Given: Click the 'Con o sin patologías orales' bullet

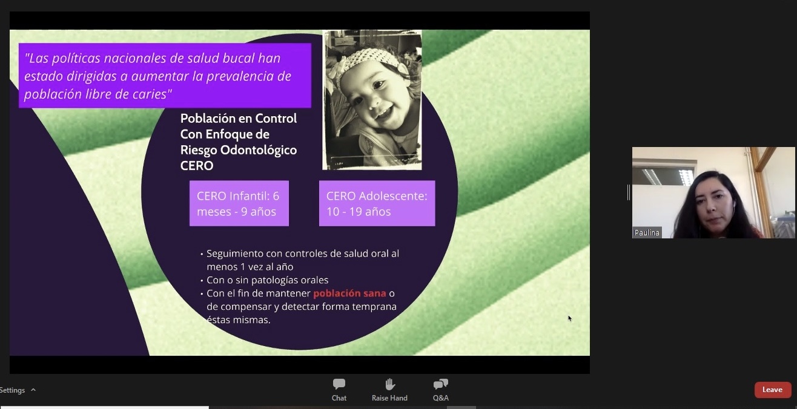Looking at the screenshot, I should pyautogui.click(x=267, y=280).
